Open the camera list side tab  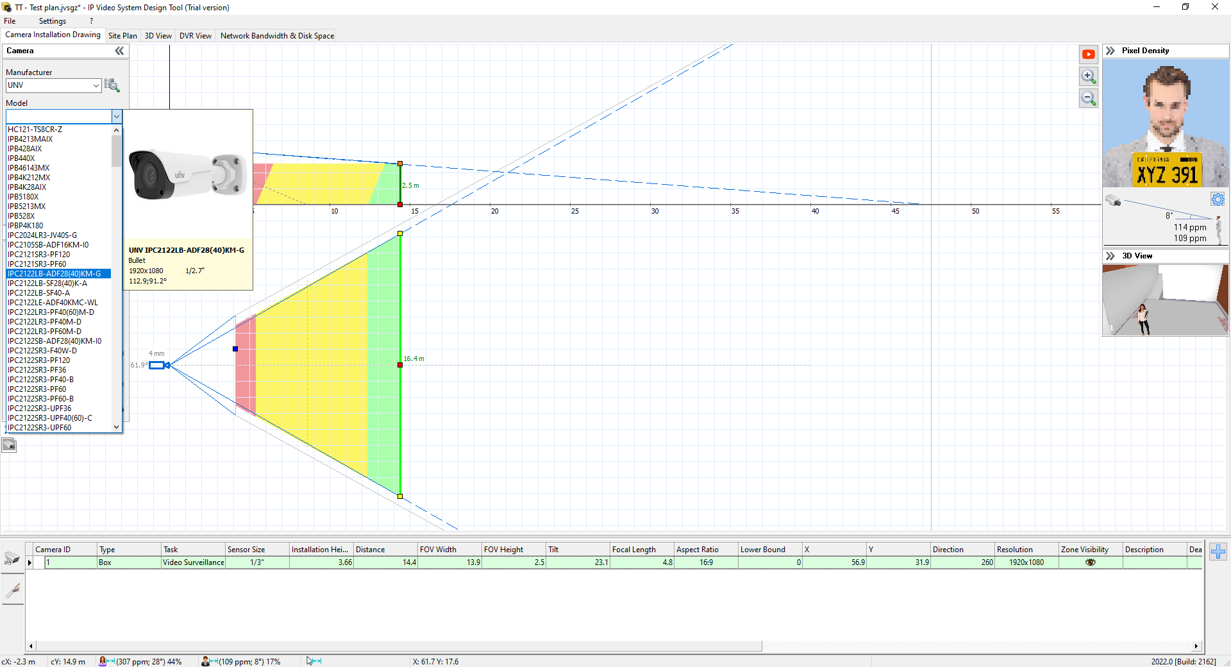[x=12, y=558]
